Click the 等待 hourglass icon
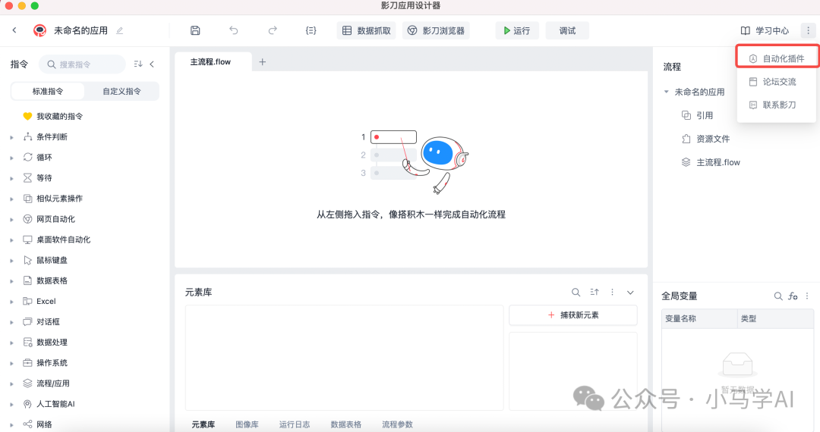Viewport: 820px width, 432px height. pos(28,178)
